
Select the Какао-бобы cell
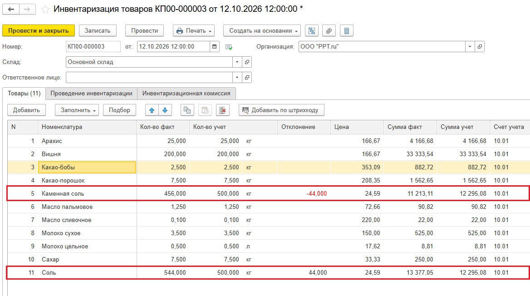87,168
